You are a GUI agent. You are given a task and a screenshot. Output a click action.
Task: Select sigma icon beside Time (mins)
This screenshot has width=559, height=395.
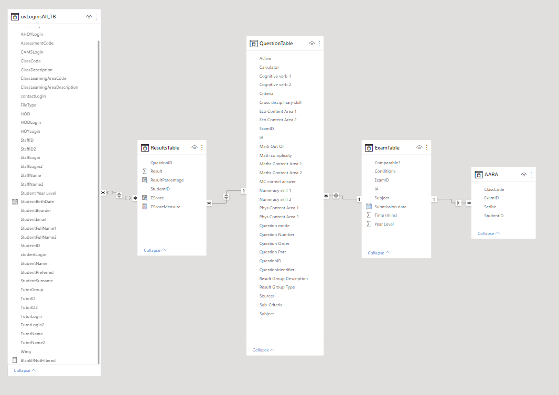[x=369, y=215]
